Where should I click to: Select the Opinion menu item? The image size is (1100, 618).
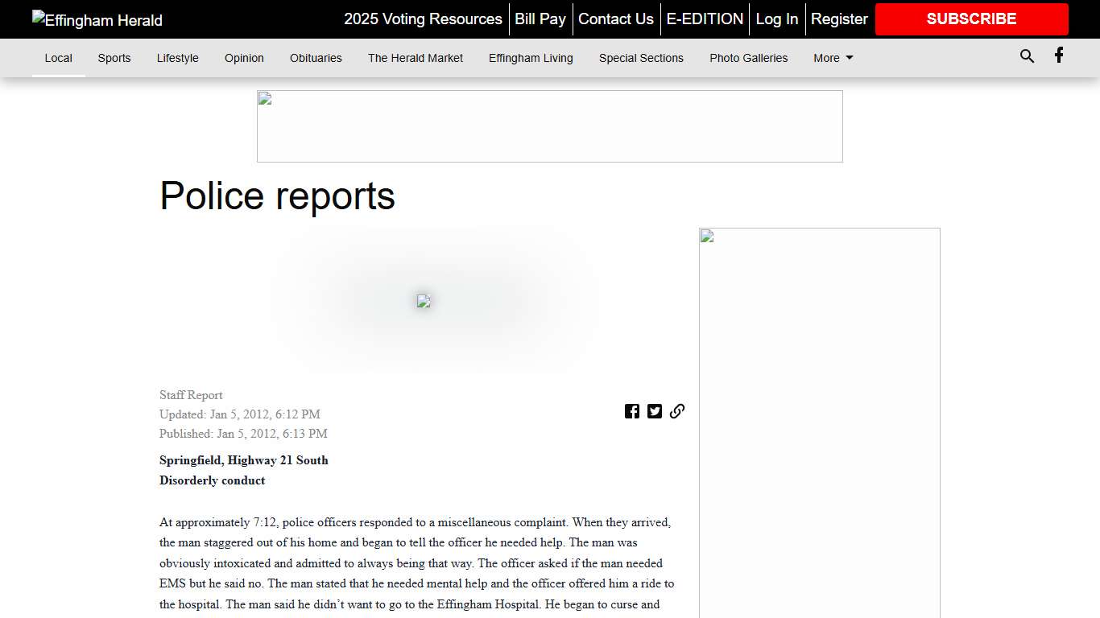pyautogui.click(x=244, y=58)
